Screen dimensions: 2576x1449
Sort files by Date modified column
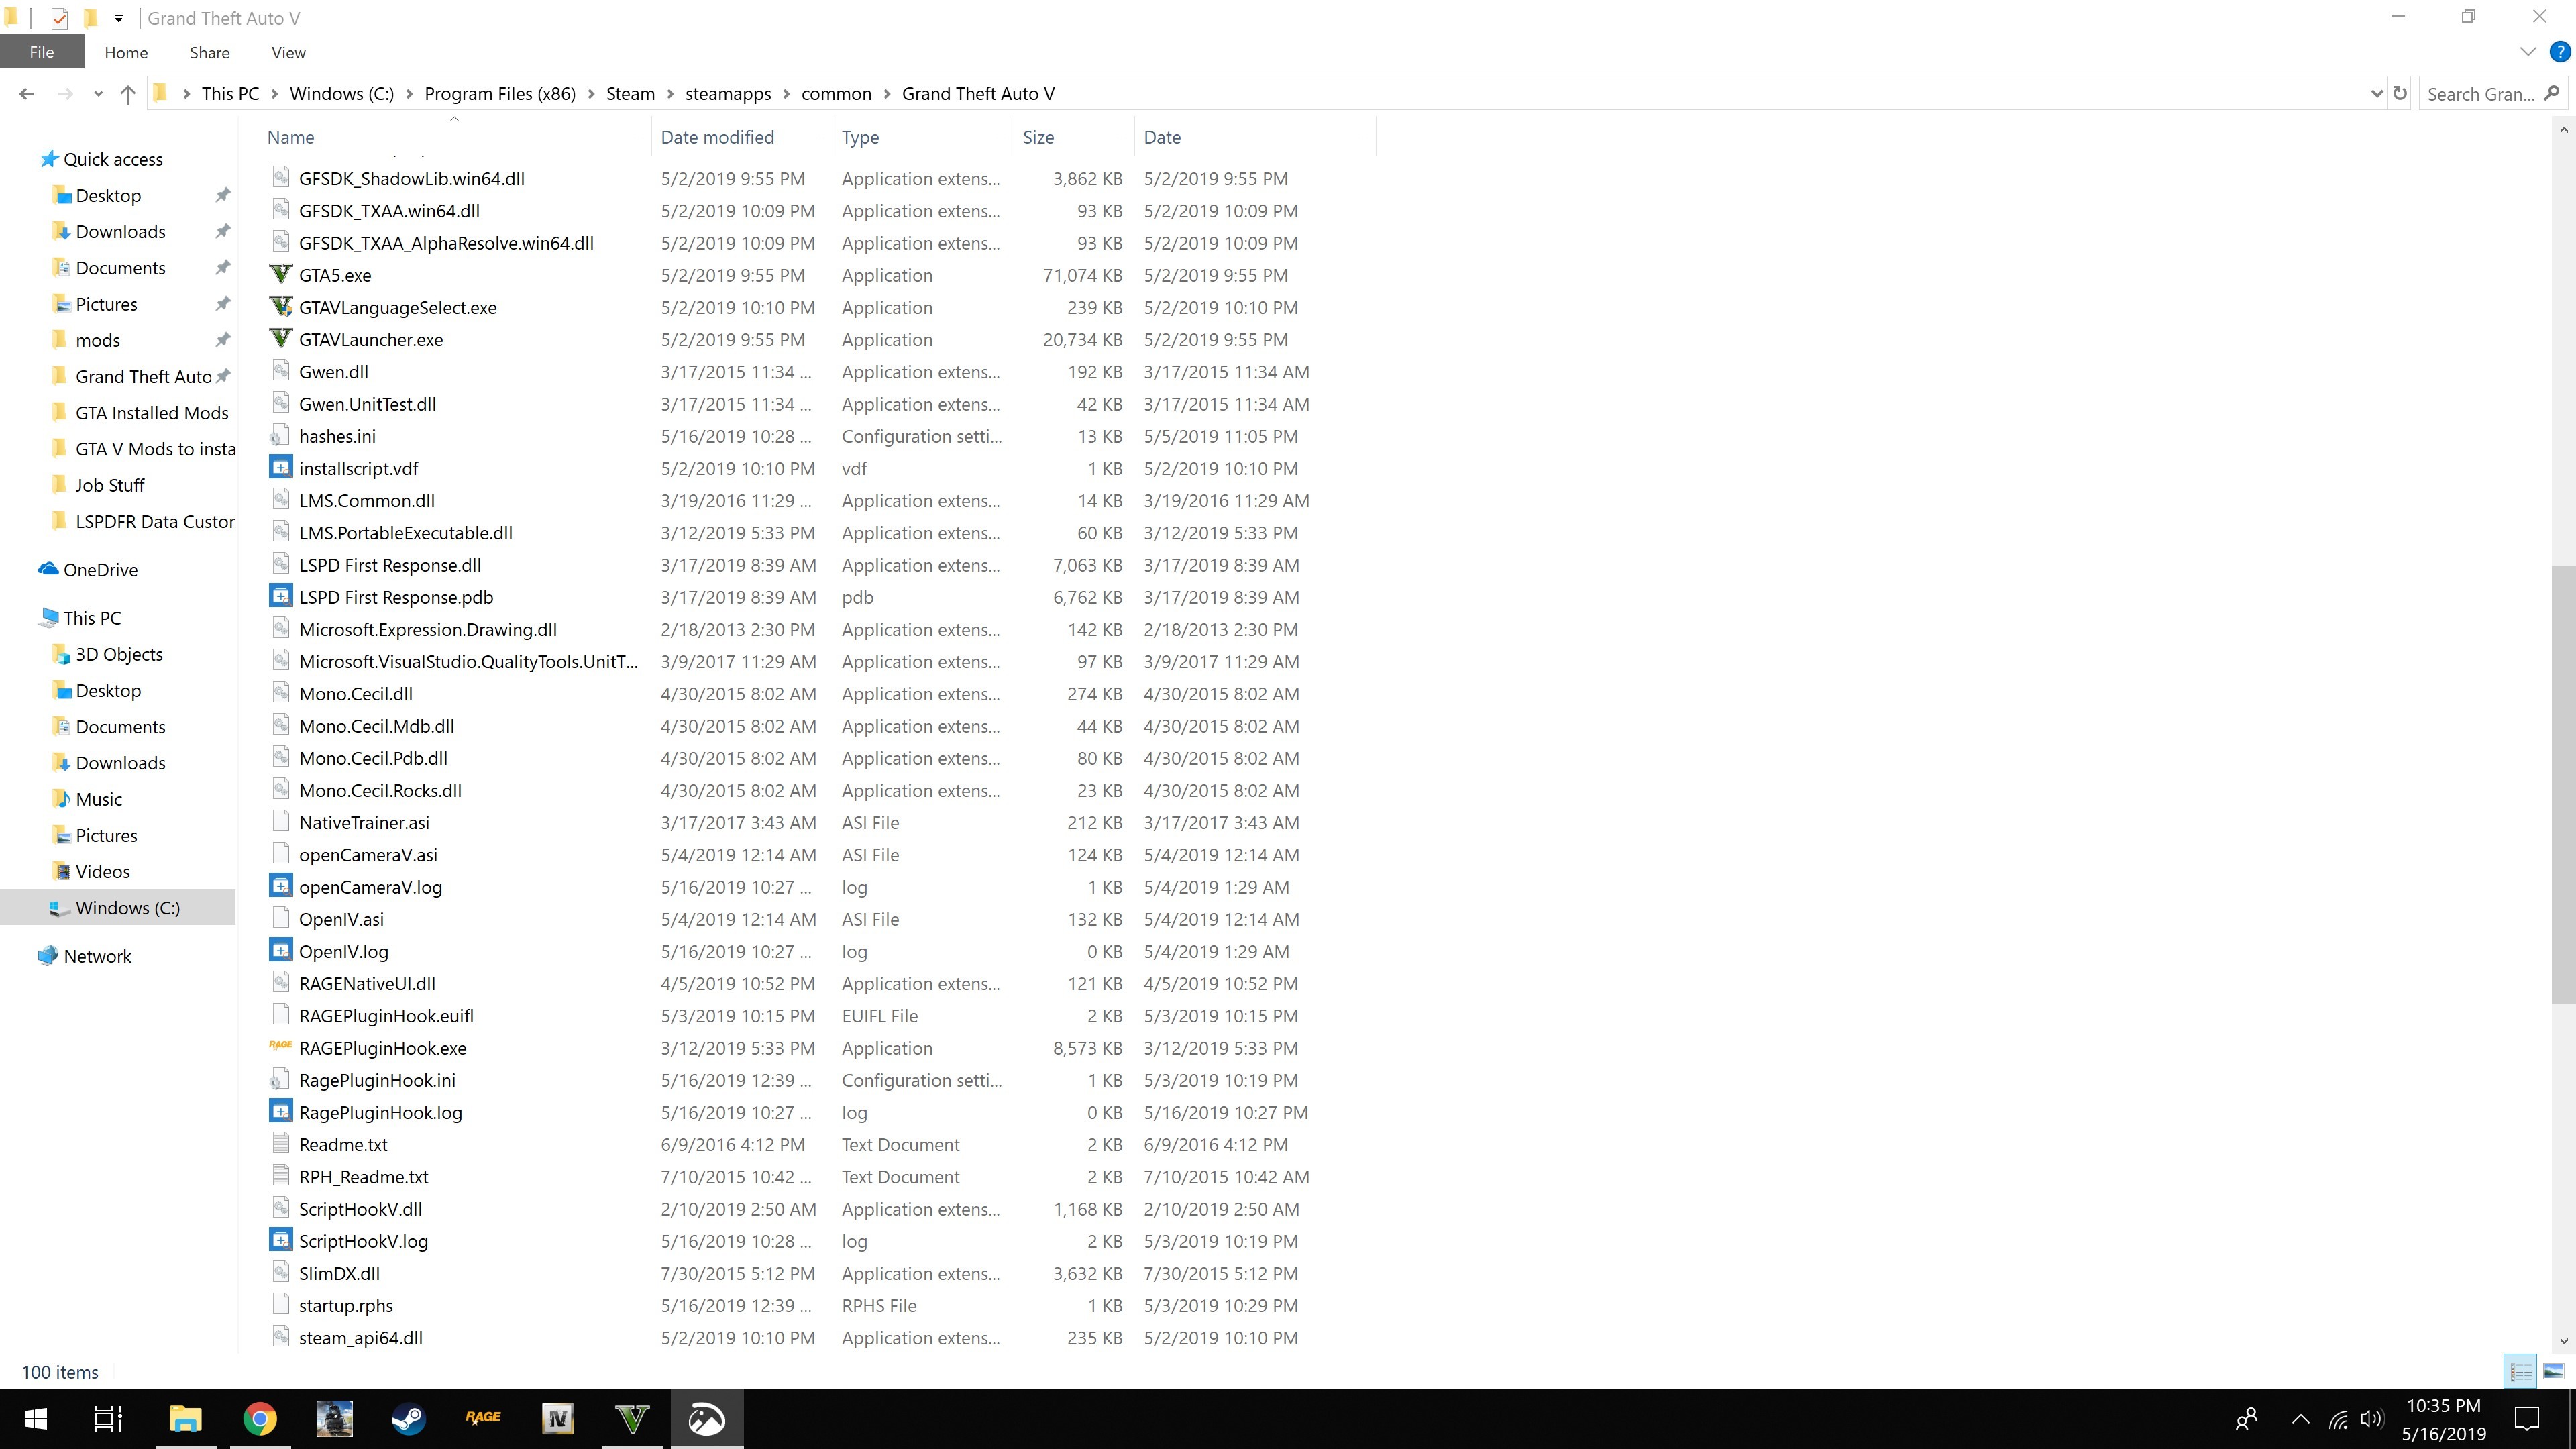[x=717, y=137]
